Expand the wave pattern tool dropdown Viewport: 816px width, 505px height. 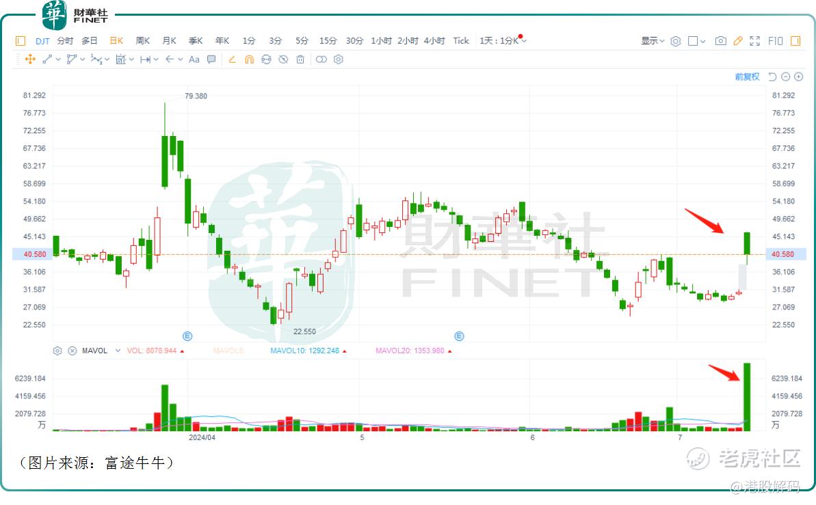(107, 59)
